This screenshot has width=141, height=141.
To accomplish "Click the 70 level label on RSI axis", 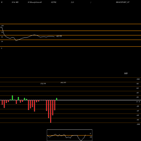I will [2, 32].
